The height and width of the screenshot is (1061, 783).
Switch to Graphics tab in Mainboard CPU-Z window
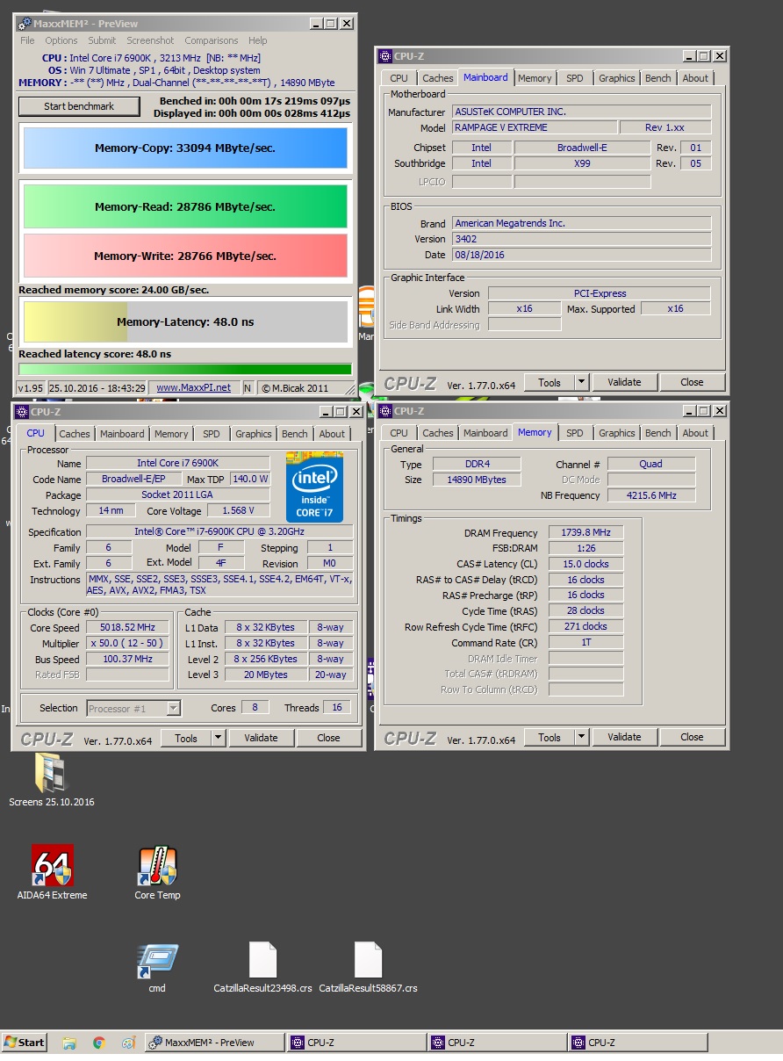616,78
